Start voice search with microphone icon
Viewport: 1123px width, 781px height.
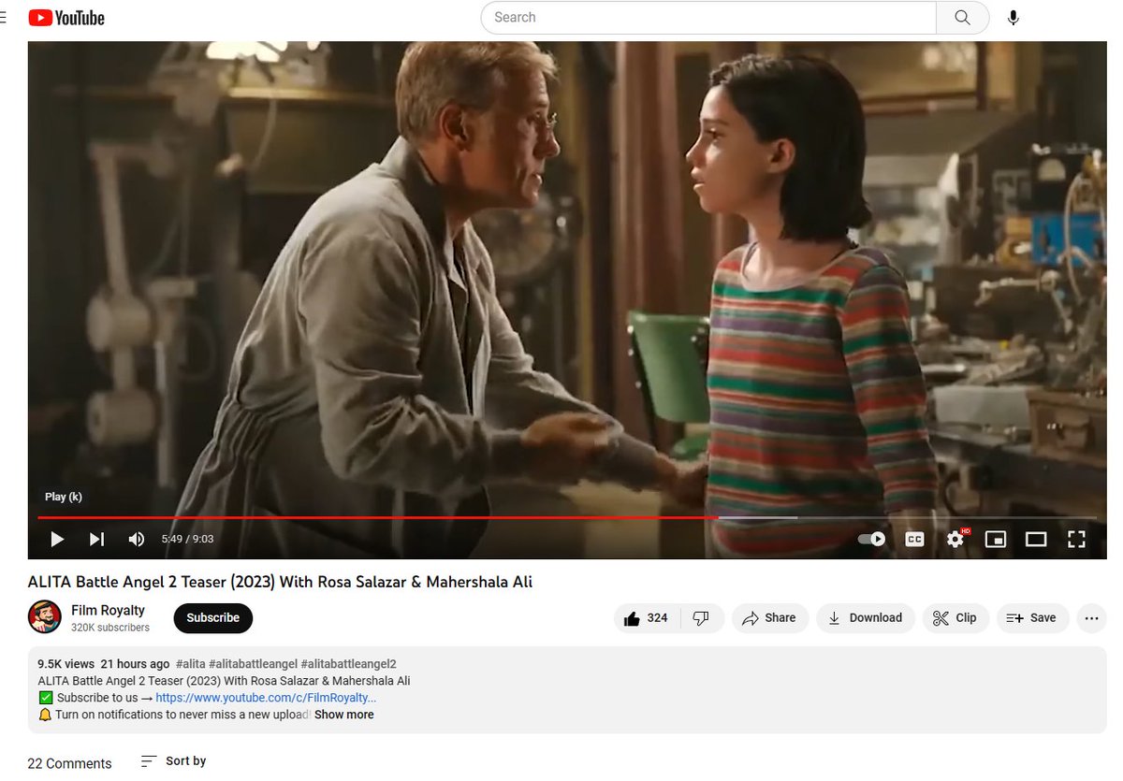pyautogui.click(x=1013, y=18)
